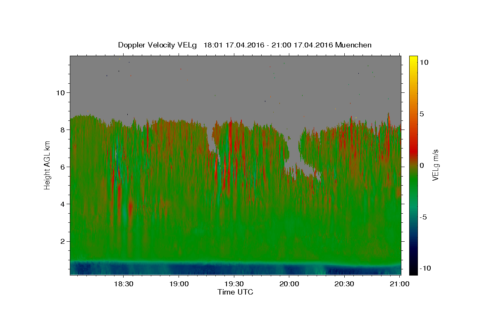Click the 'Muenchen' location text in title
The width and height of the screenshot is (496, 330).
pyautogui.click(x=353, y=45)
